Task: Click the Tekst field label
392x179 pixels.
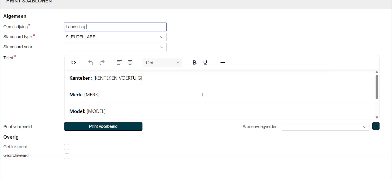Action: tap(8, 58)
